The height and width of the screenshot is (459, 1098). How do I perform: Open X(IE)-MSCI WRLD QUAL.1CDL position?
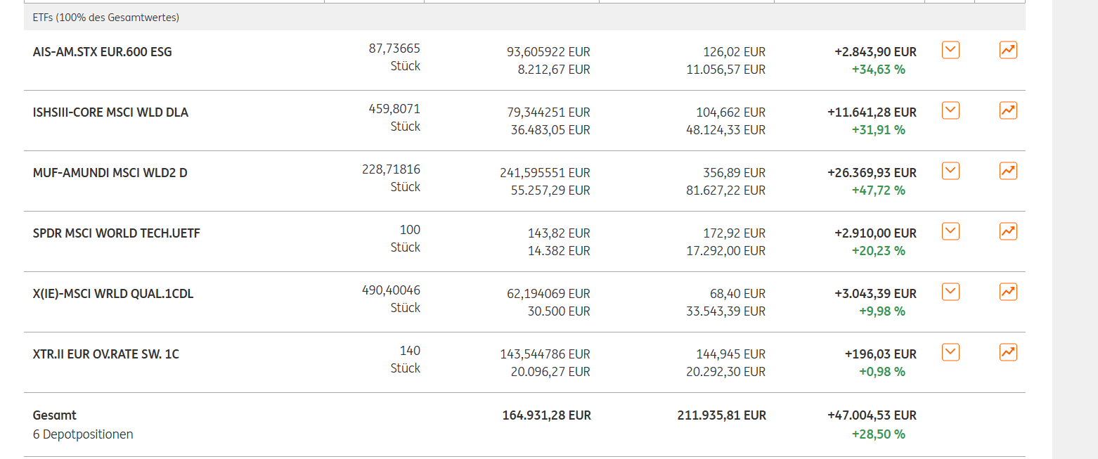pos(113,294)
